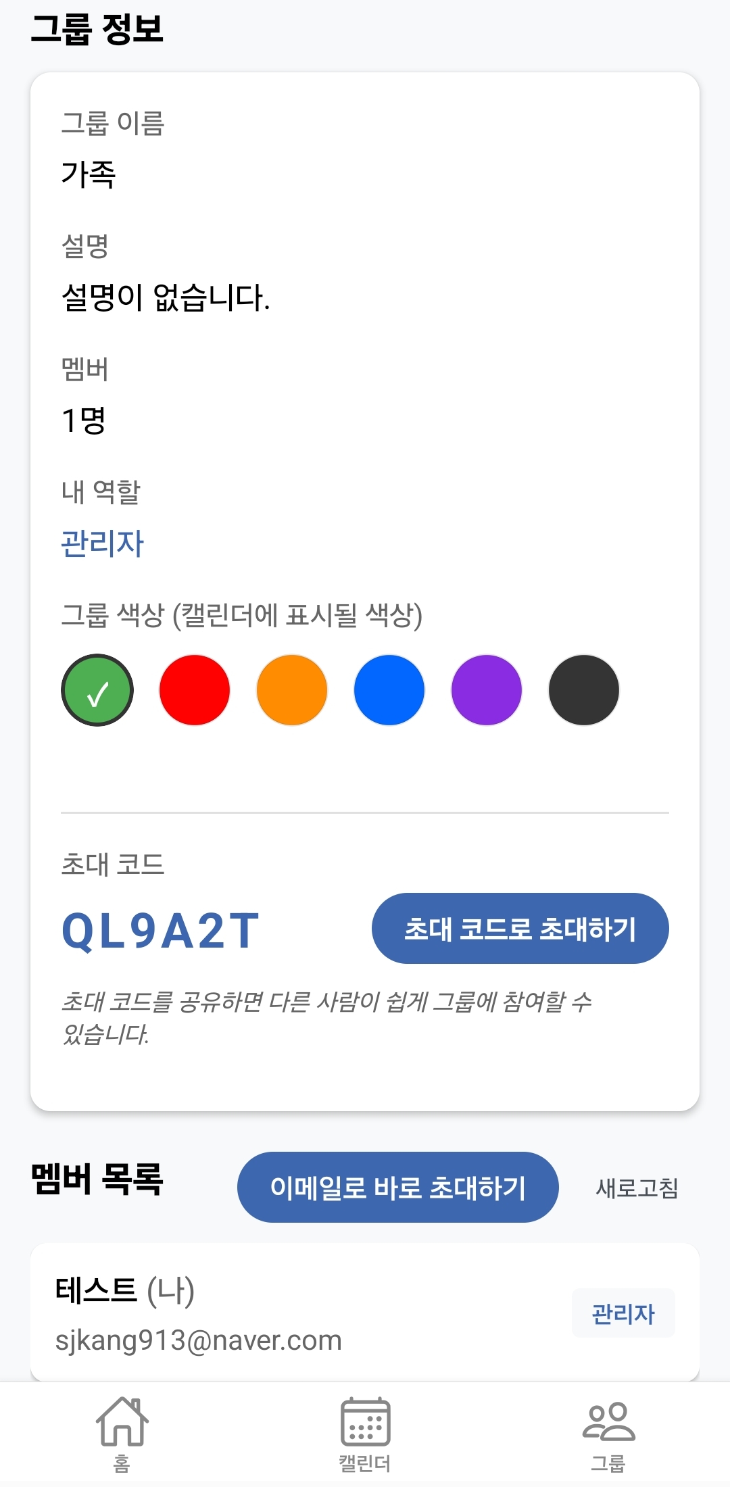Select the red group color

195,690
